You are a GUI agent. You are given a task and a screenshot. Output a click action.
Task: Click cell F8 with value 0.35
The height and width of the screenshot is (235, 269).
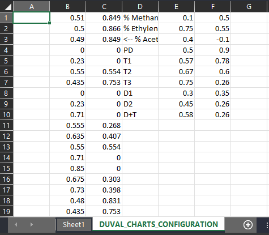point(213,93)
